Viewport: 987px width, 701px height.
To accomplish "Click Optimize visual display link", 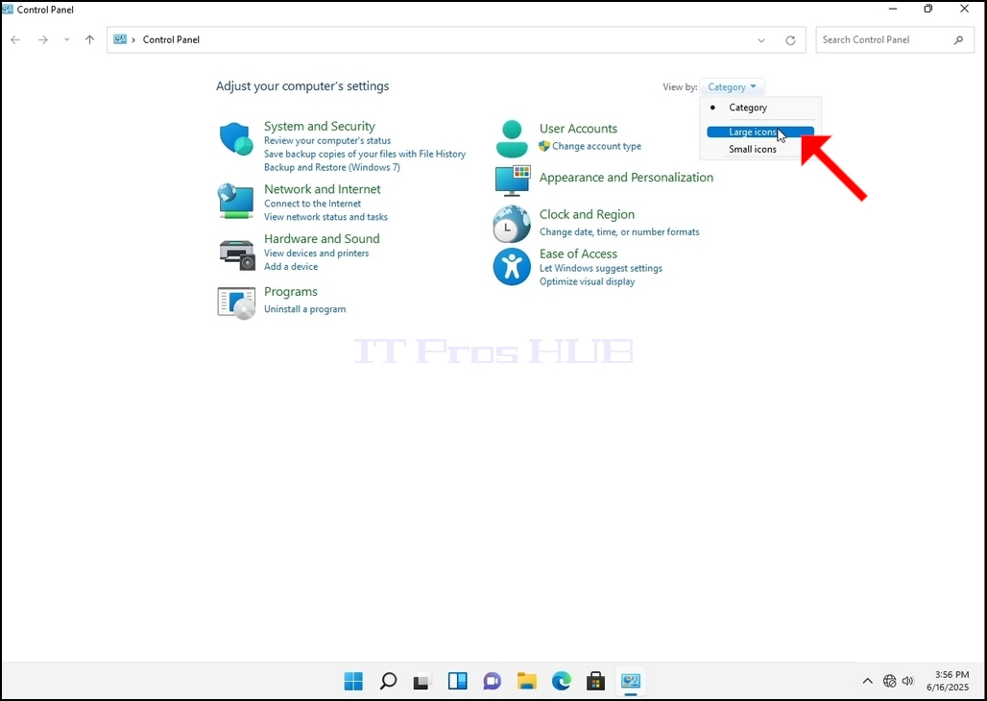I will point(587,281).
